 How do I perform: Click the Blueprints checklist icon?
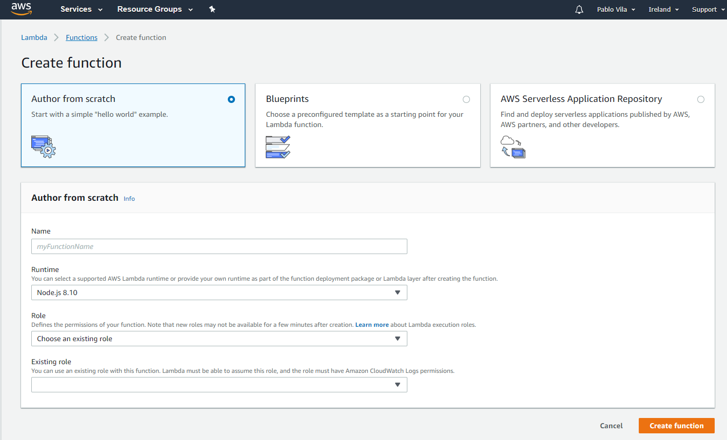(x=278, y=146)
